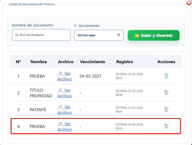Open the PATENTE file link
The height and width of the screenshot is (145, 192).
pos(65,110)
